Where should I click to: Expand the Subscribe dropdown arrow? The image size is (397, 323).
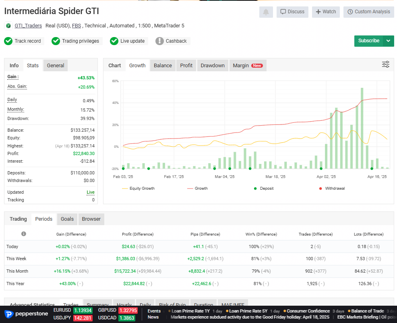click(x=389, y=41)
